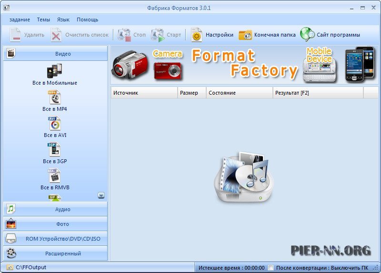Open the задание menu

[20, 19]
